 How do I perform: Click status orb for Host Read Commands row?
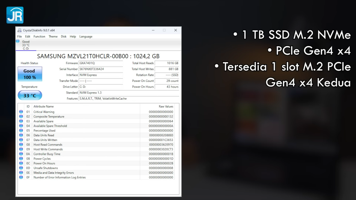(x=21, y=144)
